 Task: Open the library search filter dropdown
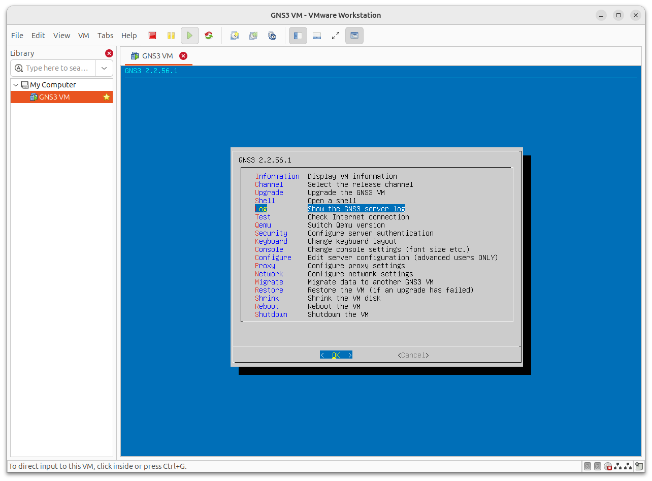pos(104,68)
